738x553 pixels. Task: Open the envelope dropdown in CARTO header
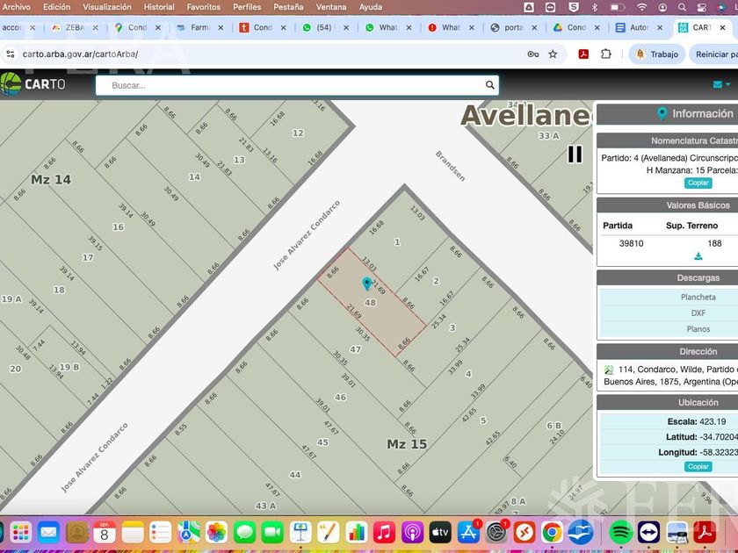tap(720, 85)
